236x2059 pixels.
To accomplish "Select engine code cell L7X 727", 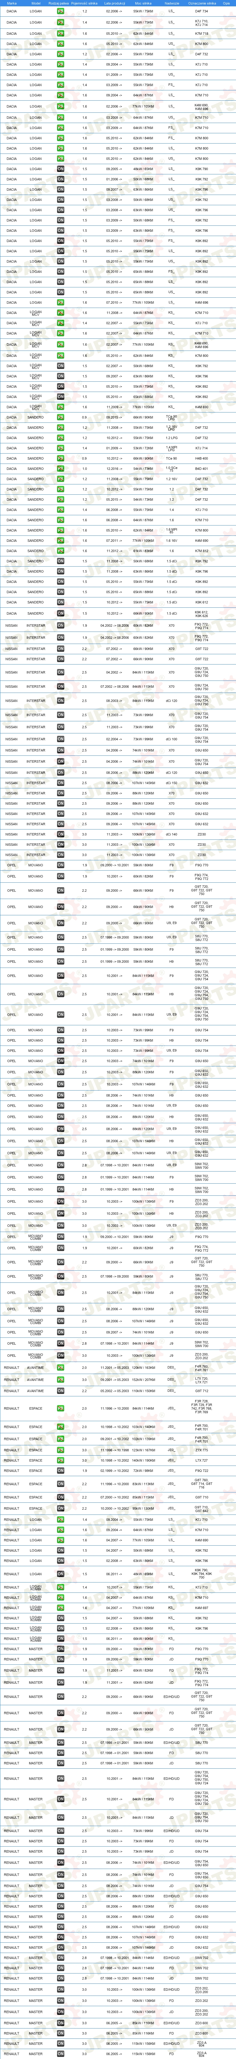I will 202,1460.
